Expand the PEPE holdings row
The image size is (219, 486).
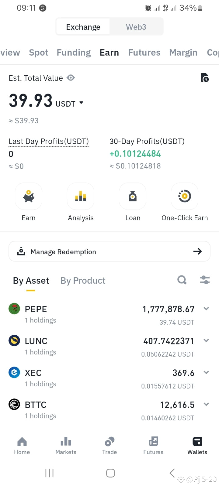109,315
